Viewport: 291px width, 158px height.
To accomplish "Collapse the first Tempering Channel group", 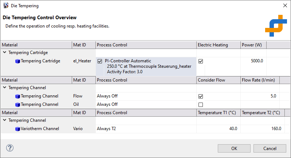I will click(x=4, y=88).
